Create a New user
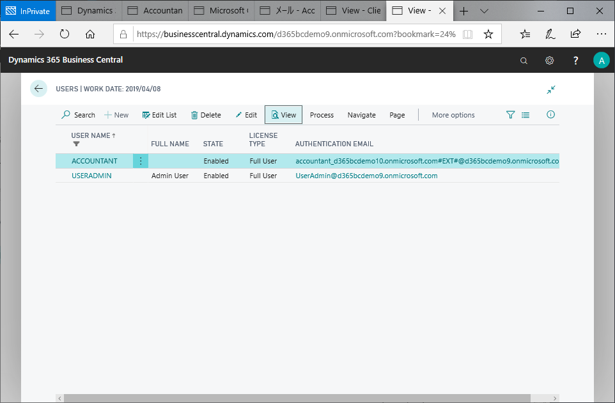This screenshot has width=615, height=403. (x=116, y=115)
